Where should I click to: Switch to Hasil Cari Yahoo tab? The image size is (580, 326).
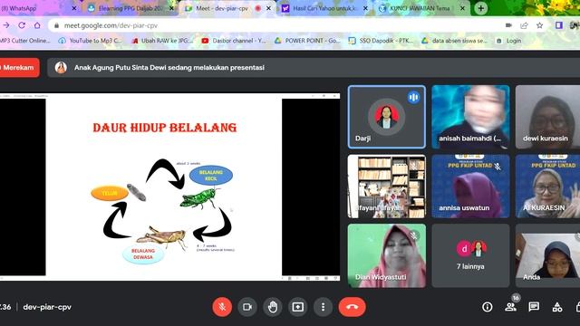324,8
